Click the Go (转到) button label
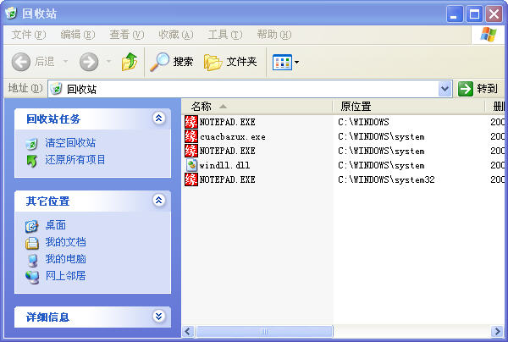508x342 pixels. coord(487,88)
